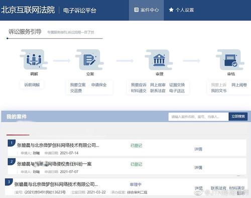The width and height of the screenshot is (251, 198).
Task: Click the 诉讼服务引导 heading
Action: [x=25, y=32]
